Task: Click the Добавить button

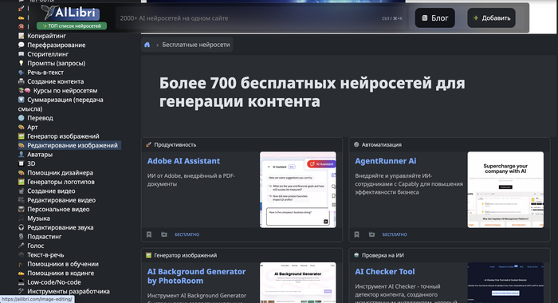Action: (x=492, y=18)
